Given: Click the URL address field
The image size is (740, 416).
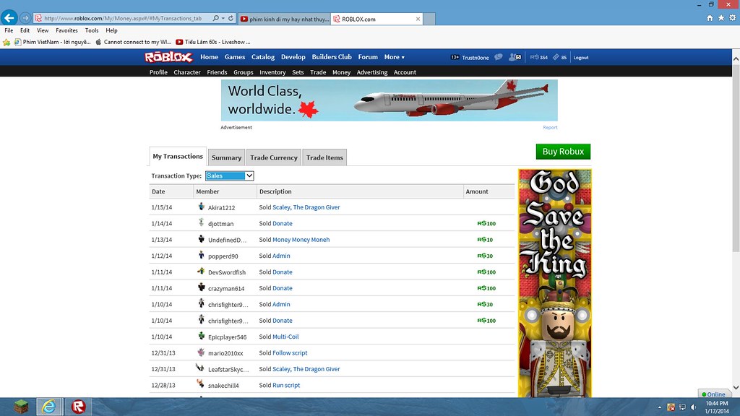Looking at the screenshot, I should tap(123, 18).
